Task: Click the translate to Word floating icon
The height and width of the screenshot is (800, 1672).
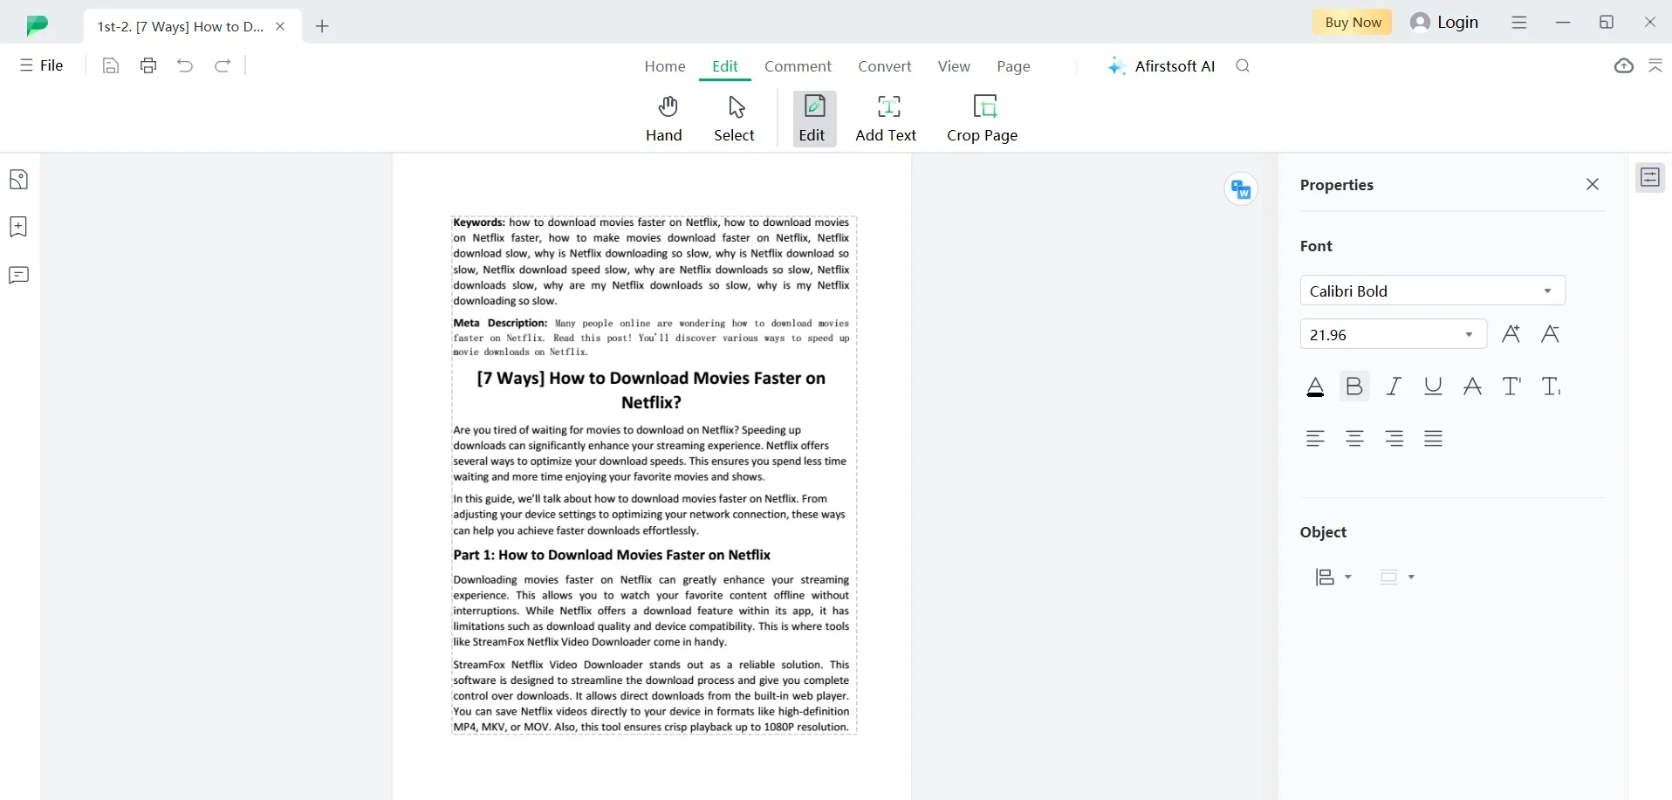Action: tap(1241, 188)
